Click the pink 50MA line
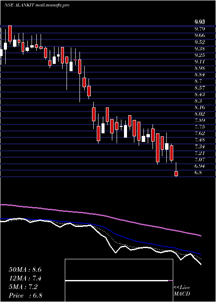The height and width of the screenshot is (302, 216). [x=100, y=215]
